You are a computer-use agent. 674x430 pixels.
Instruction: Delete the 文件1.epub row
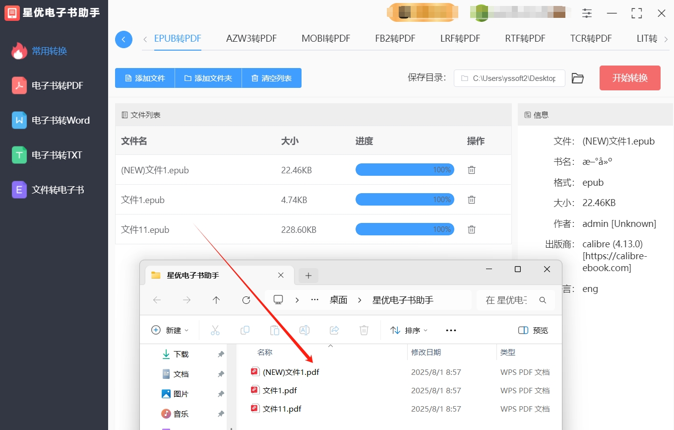tap(472, 200)
